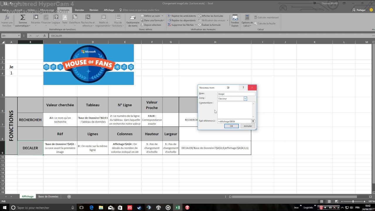The height and width of the screenshot is (211, 375).
Task: Click Depuis sélection in Noms définis
Action: [x=151, y=25]
